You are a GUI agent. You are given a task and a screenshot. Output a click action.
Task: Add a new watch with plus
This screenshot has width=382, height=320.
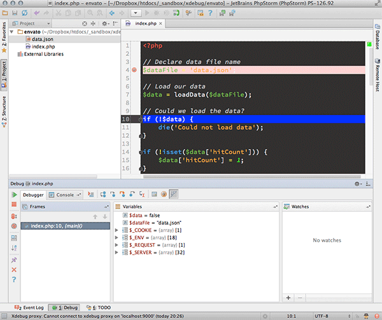pos(288,297)
